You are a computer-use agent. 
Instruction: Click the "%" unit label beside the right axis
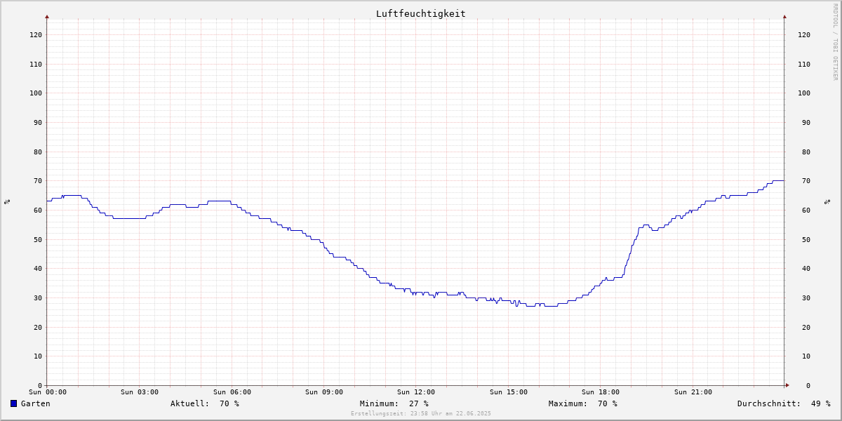(x=828, y=201)
